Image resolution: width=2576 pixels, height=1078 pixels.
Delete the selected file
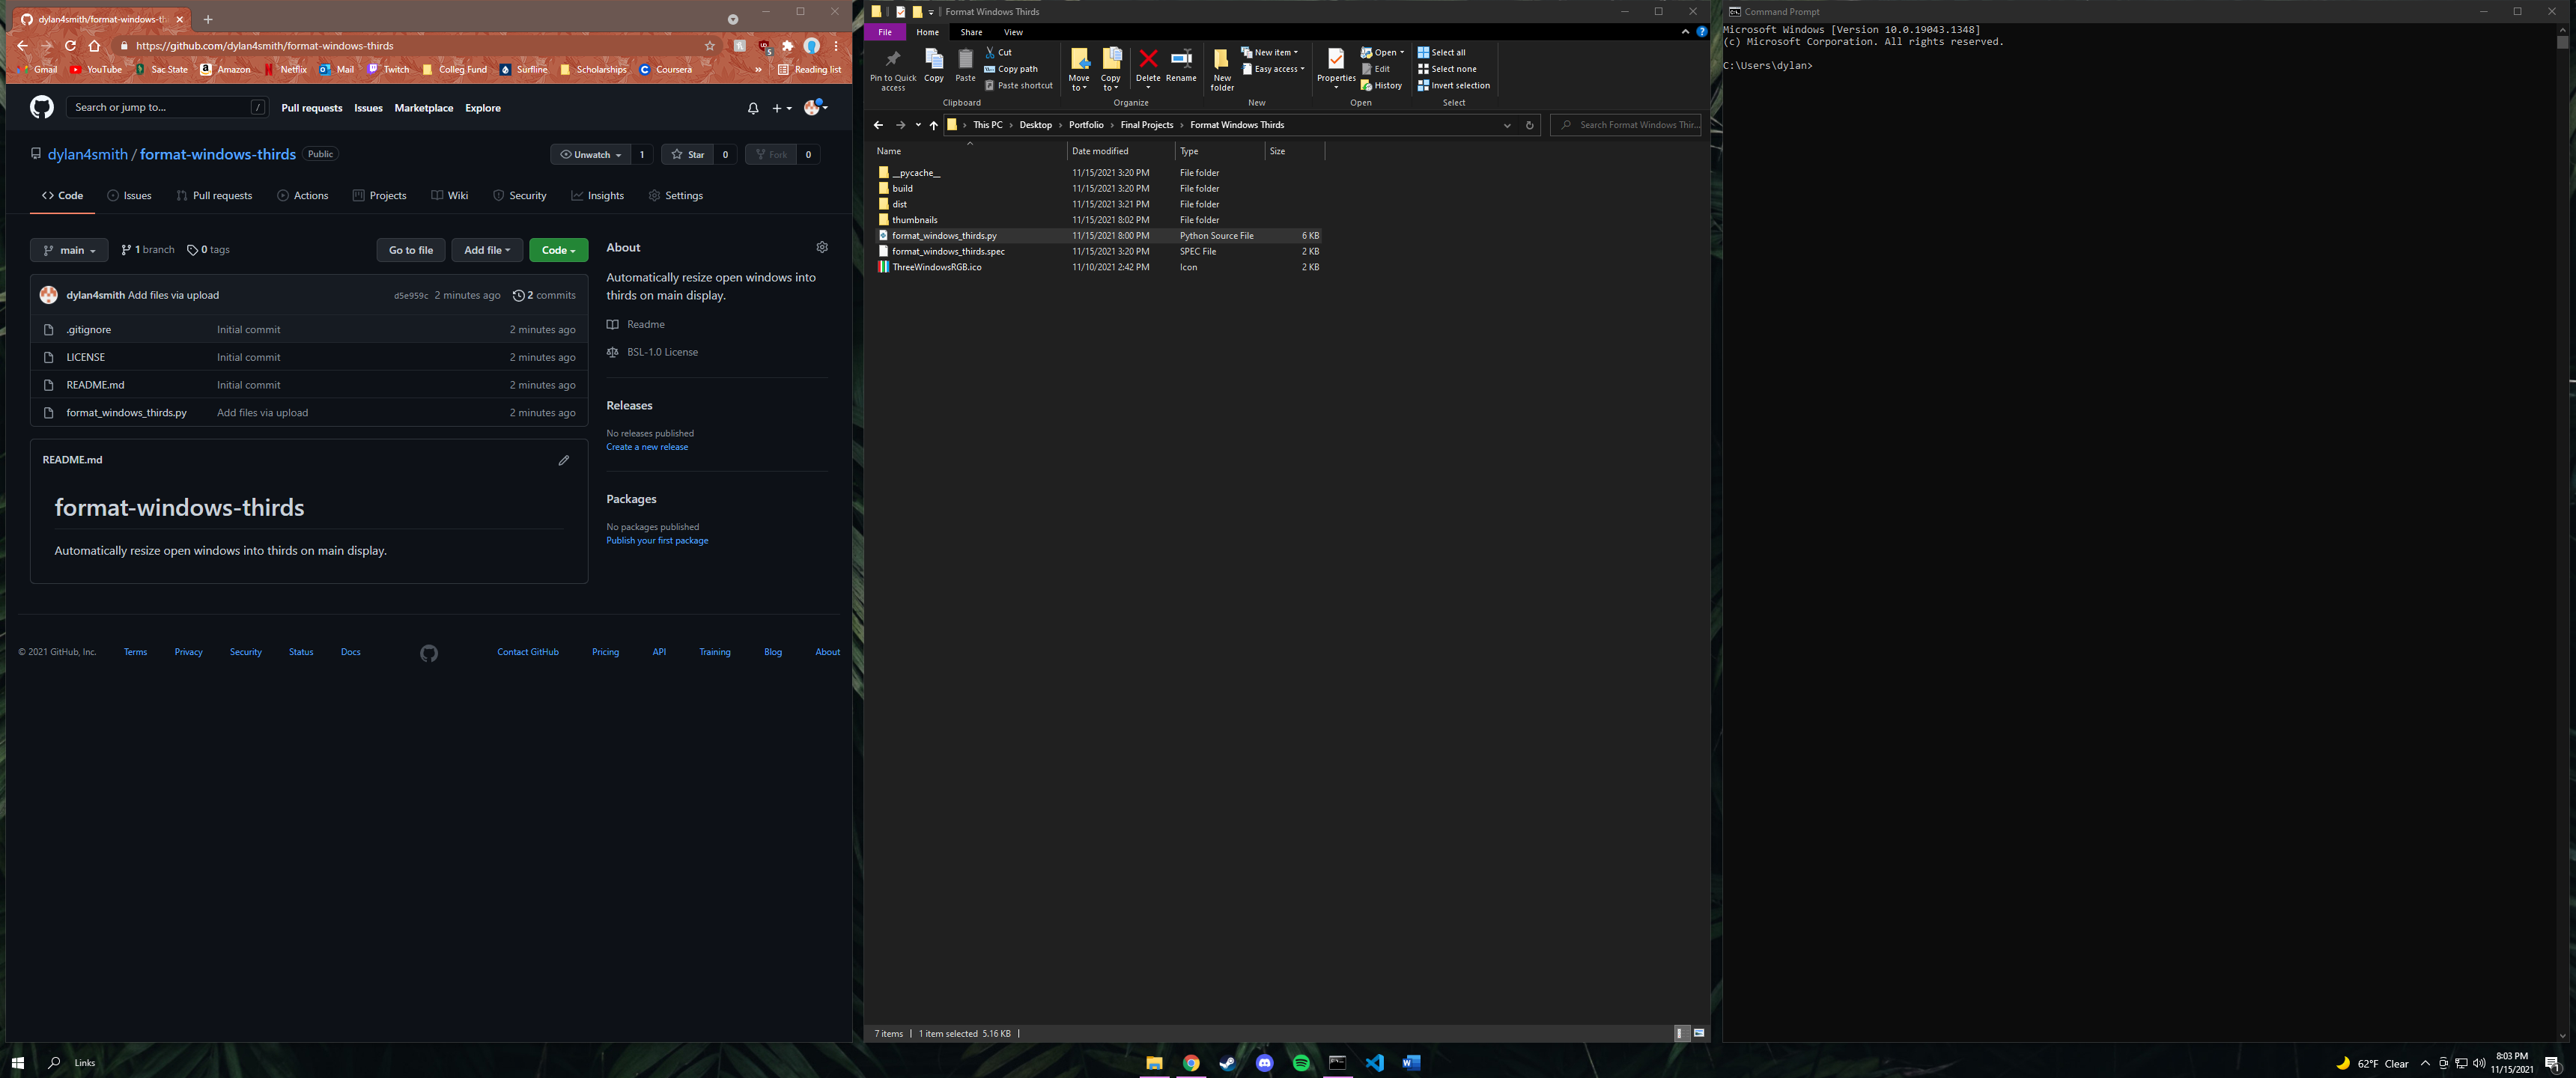coord(1147,65)
